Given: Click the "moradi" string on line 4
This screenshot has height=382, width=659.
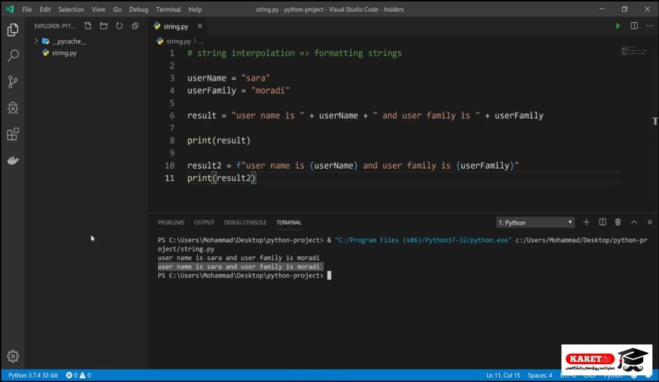Looking at the screenshot, I should 270,90.
